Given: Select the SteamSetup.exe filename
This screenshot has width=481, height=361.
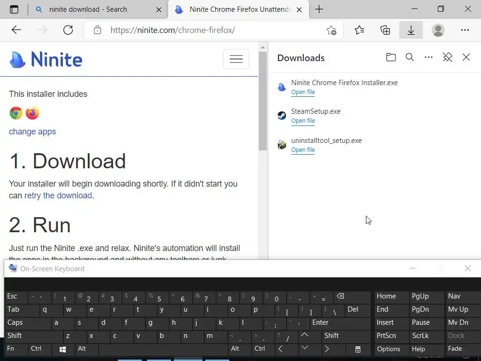Looking at the screenshot, I should tap(316, 111).
